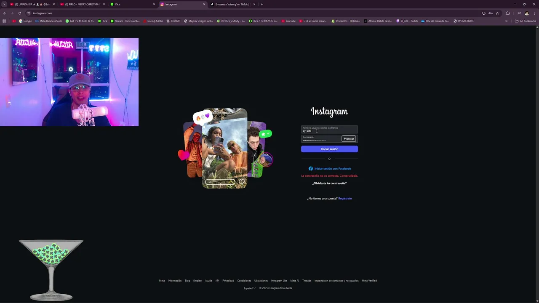The width and height of the screenshot is (539, 303).
Task: Open new tab with plus button
Action: pyautogui.click(x=262, y=4)
